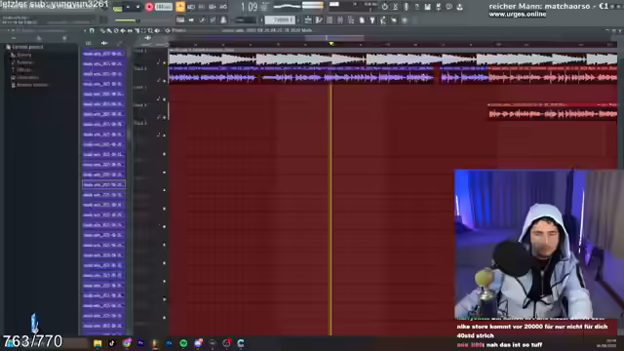Screen dimensions: 624x351
Task: Open File Explorer from the taskbar
Action: (97, 343)
